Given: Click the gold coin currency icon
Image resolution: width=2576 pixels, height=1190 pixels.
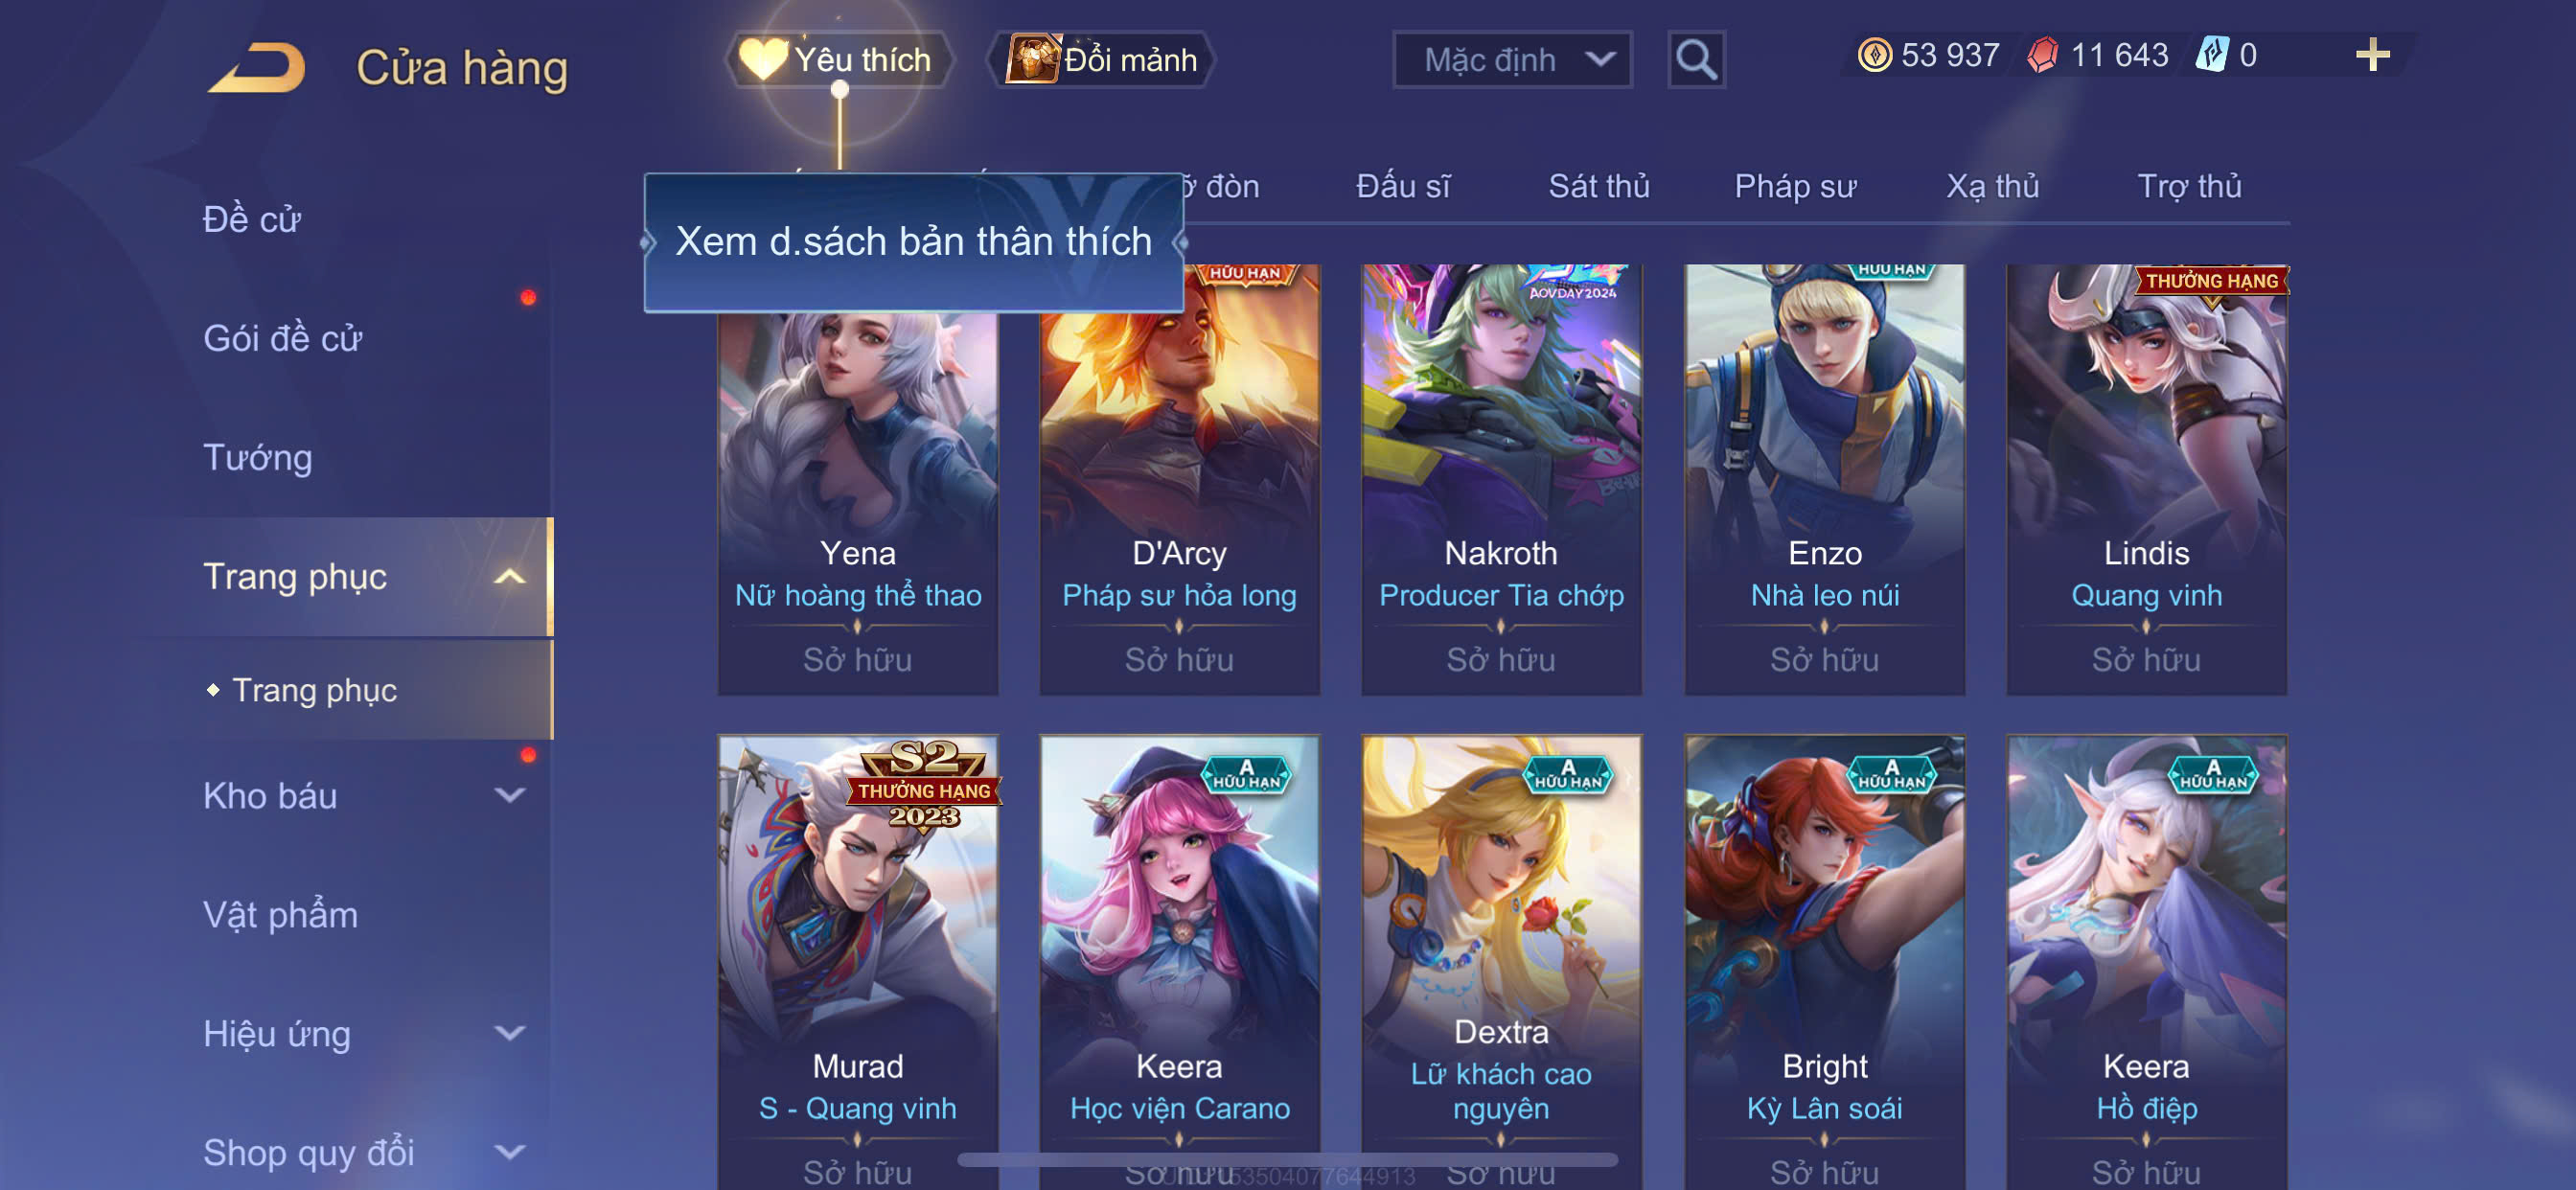Looking at the screenshot, I should click(1874, 55).
